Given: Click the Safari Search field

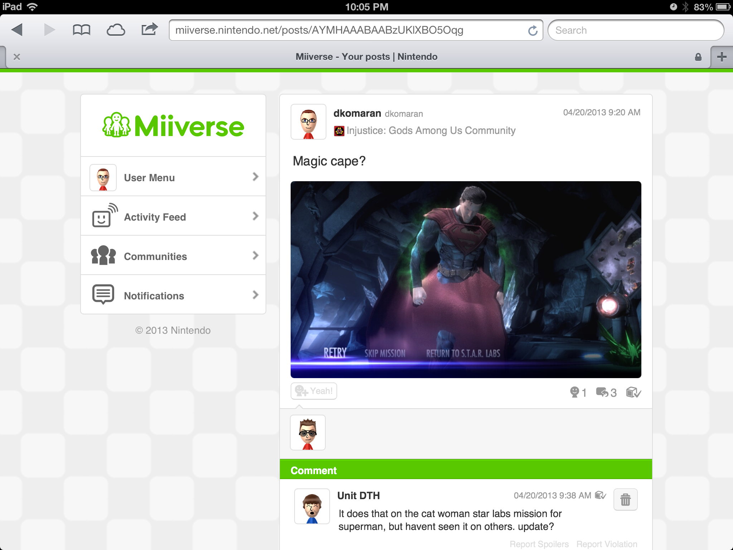Looking at the screenshot, I should 636,30.
